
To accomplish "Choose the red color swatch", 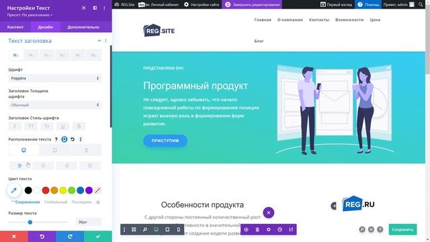I will pos(46,190).
